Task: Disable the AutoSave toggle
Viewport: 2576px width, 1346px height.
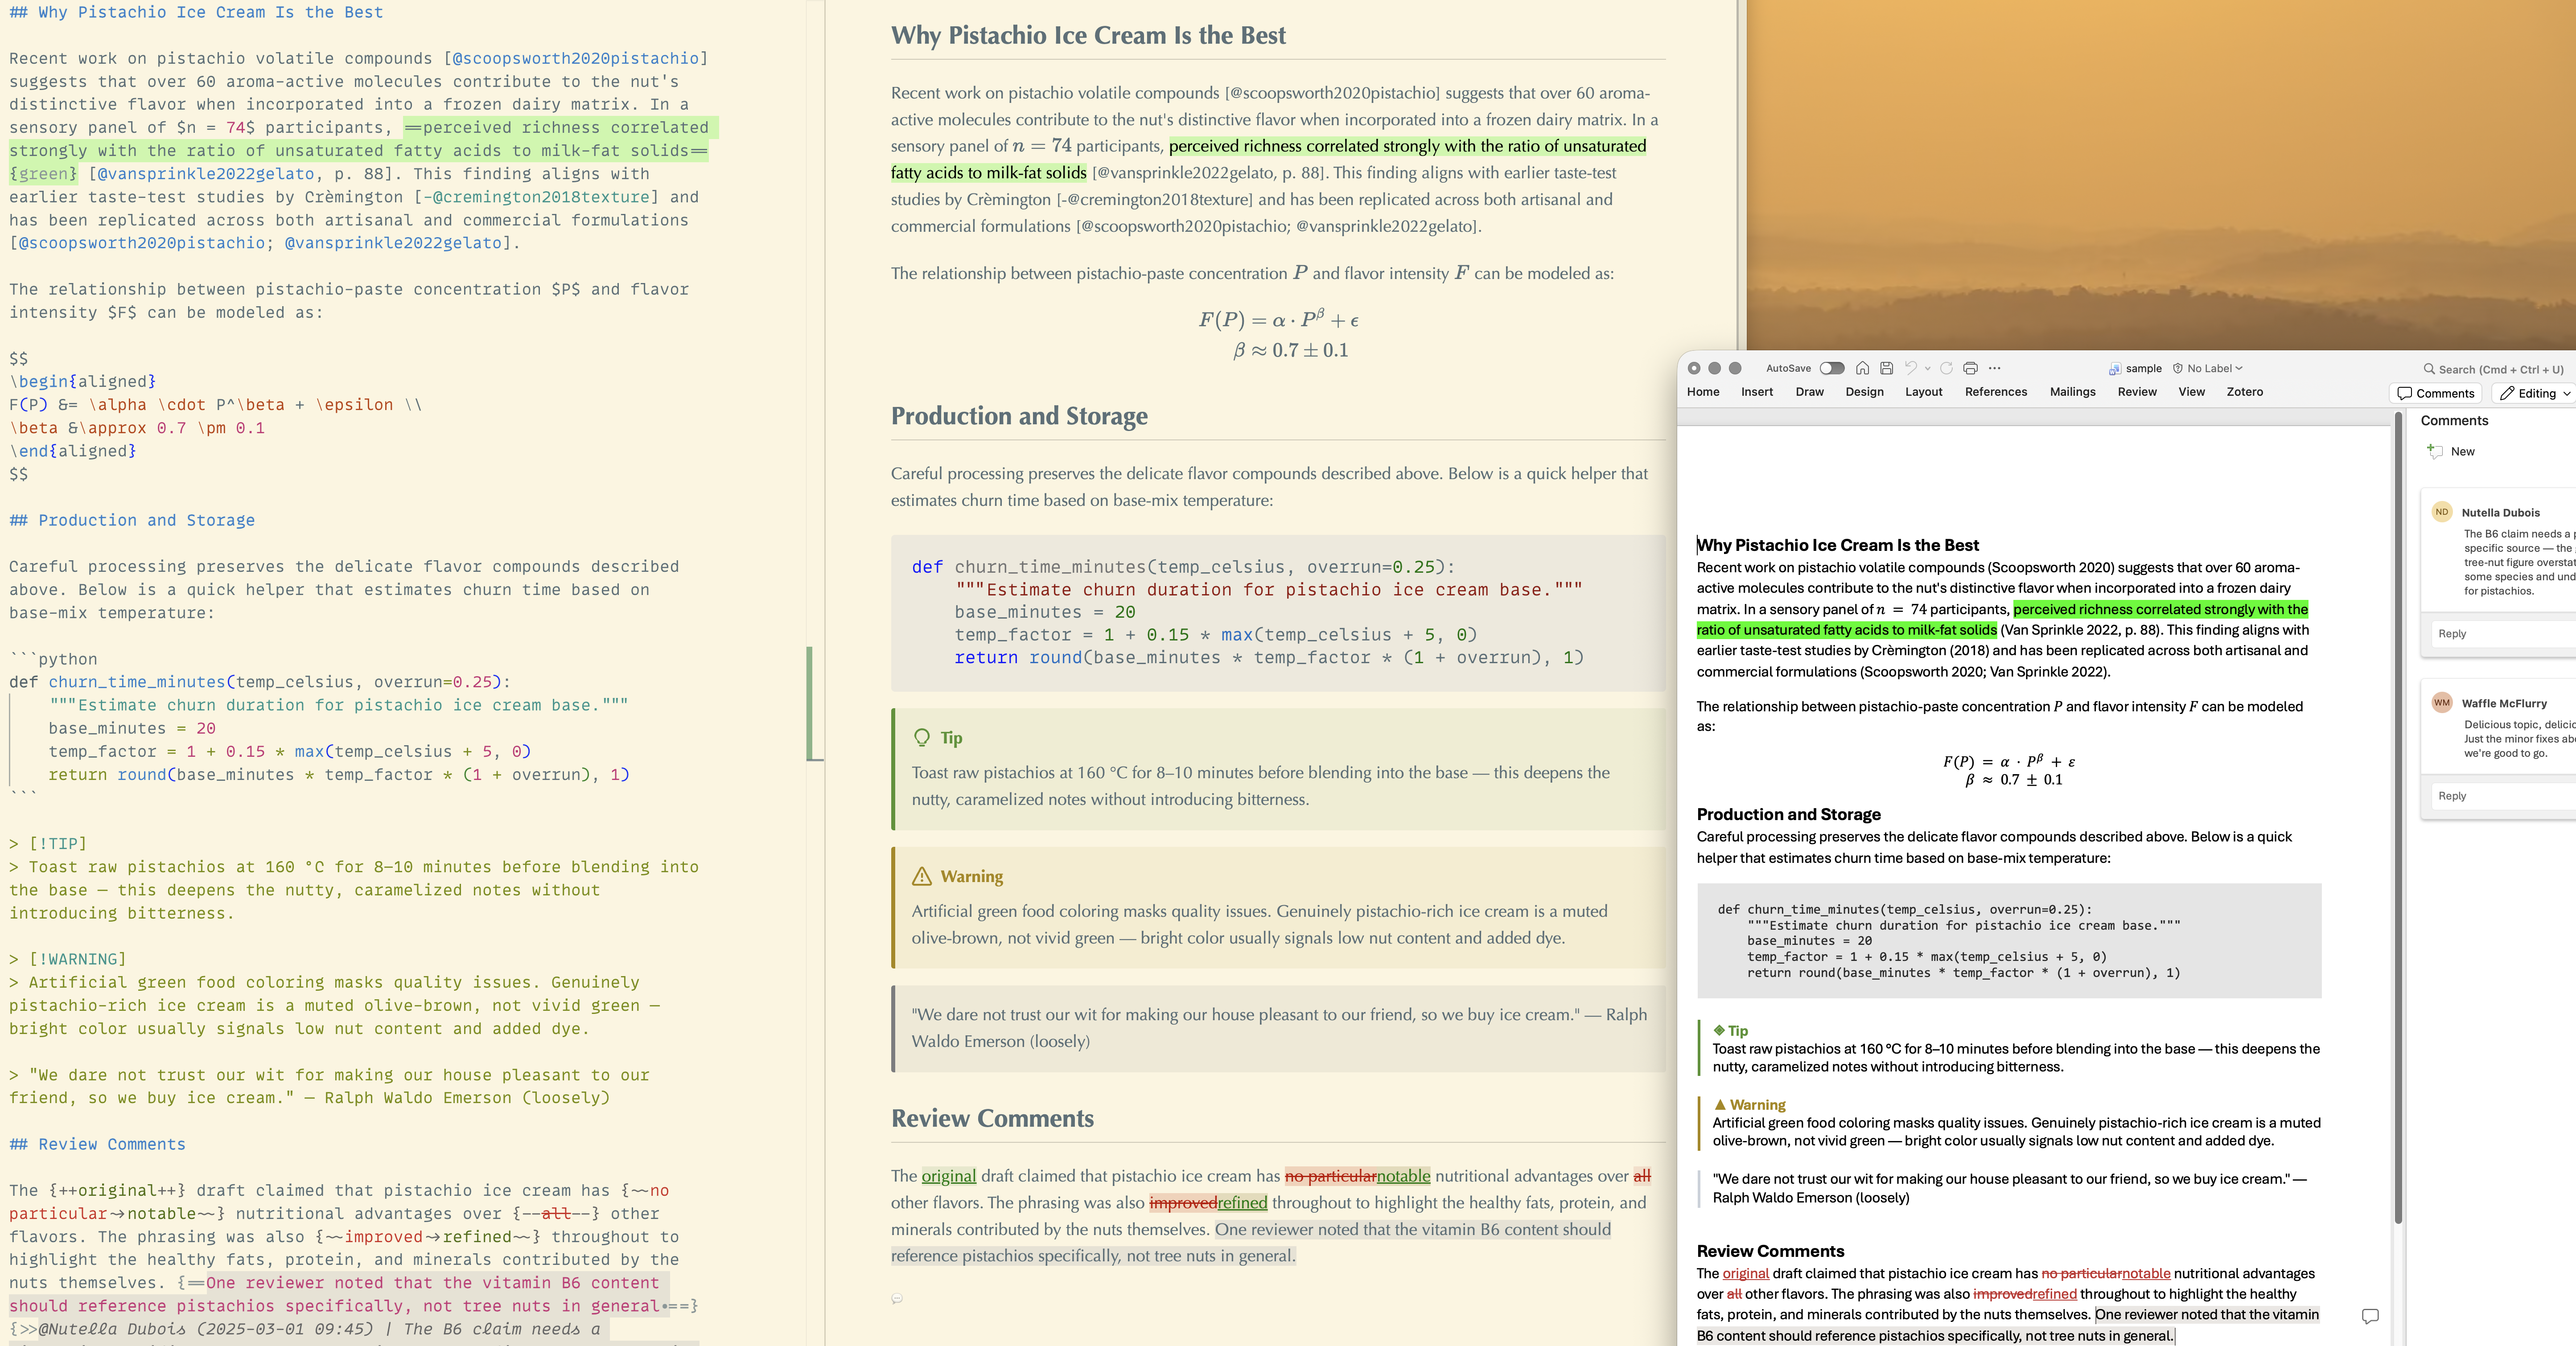Action: coord(1833,368)
